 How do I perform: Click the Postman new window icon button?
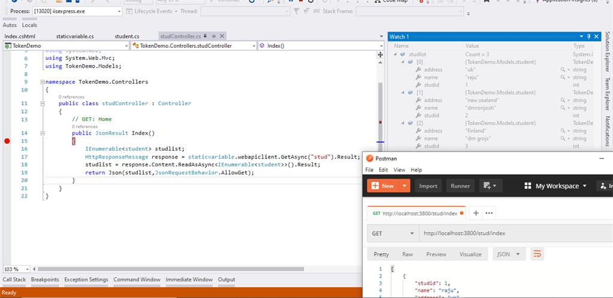[x=490, y=186]
